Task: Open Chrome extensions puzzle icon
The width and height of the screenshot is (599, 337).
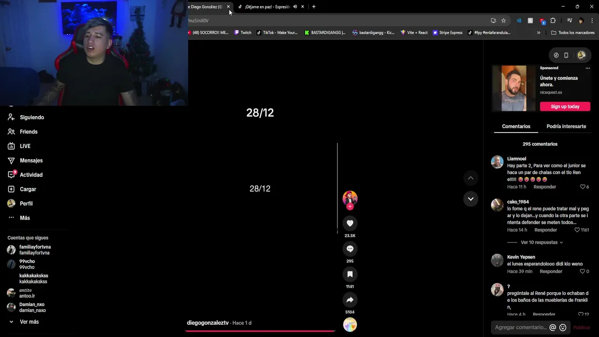Action: click(x=553, y=21)
